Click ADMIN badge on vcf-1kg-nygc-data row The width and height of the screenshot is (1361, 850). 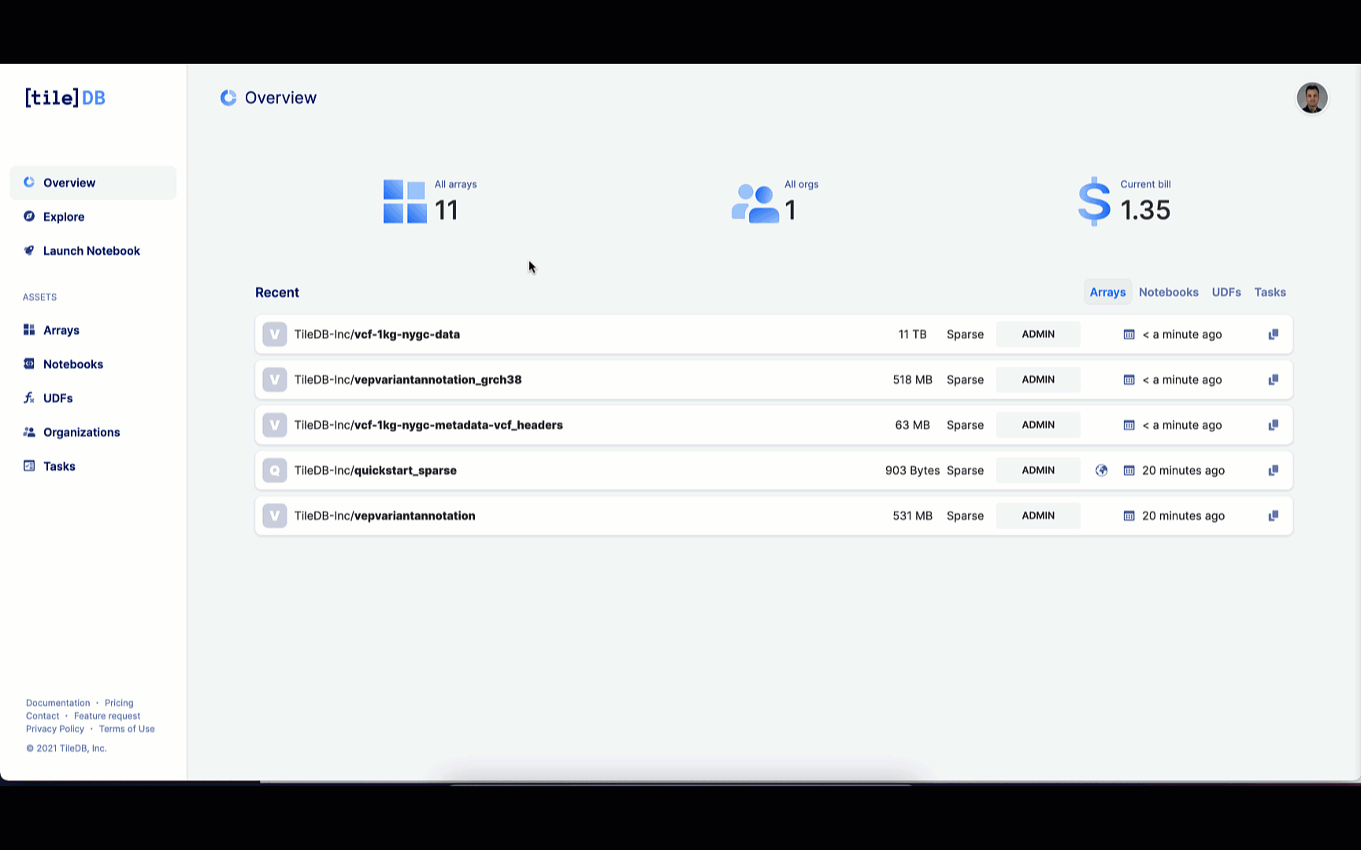tap(1038, 334)
